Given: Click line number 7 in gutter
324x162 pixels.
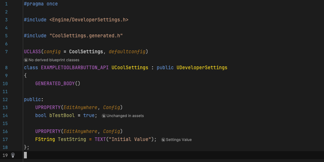Looking at the screenshot, I should pyautogui.click(x=6, y=52).
